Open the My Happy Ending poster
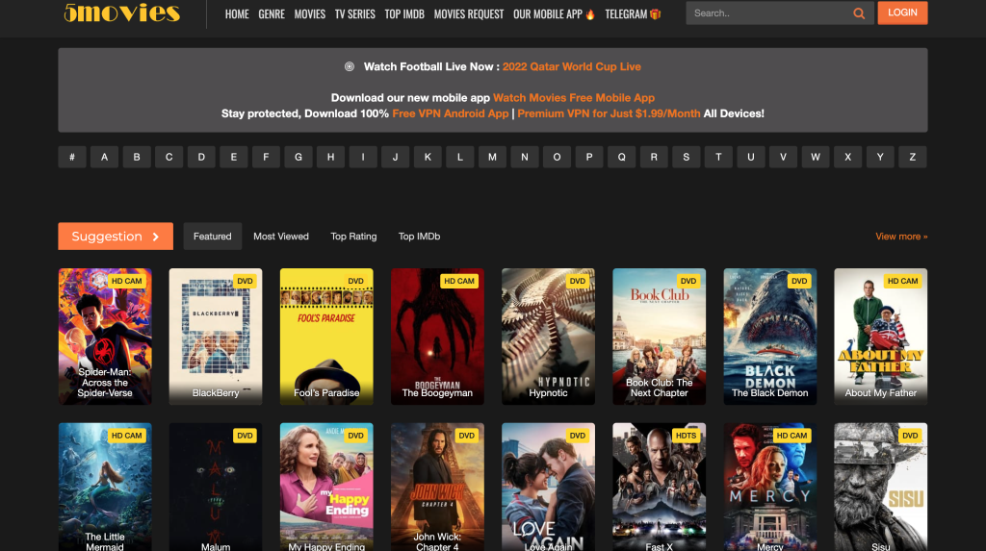Viewport: 986px width, 551px height. pos(326,487)
